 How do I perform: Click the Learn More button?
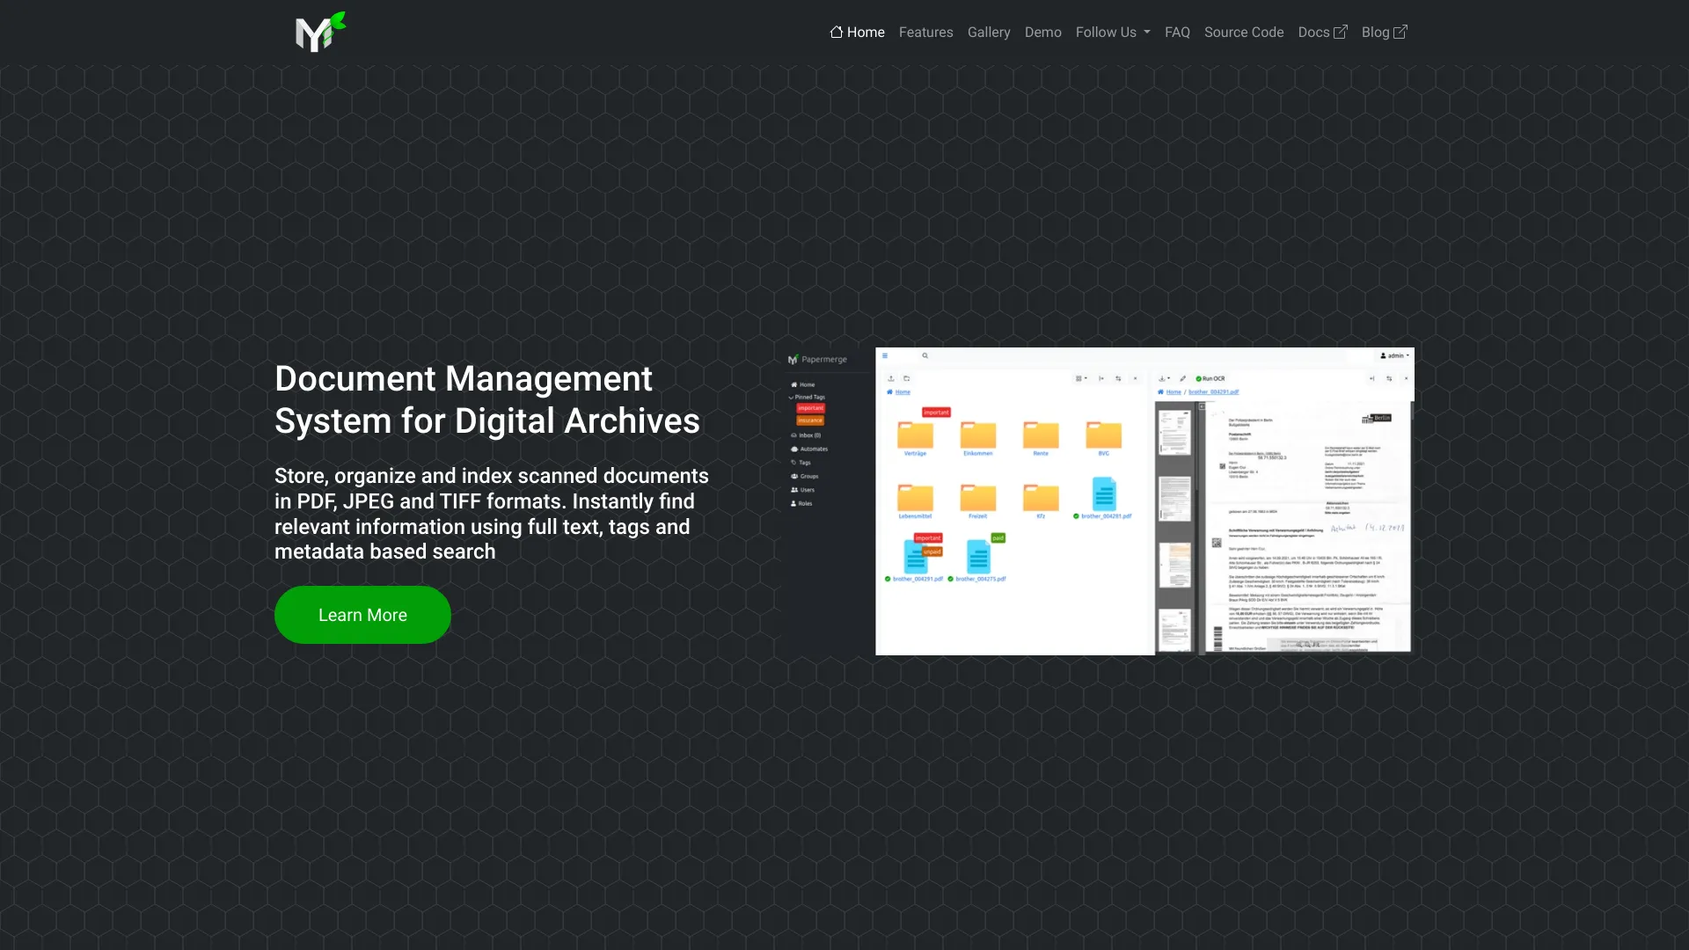point(362,614)
